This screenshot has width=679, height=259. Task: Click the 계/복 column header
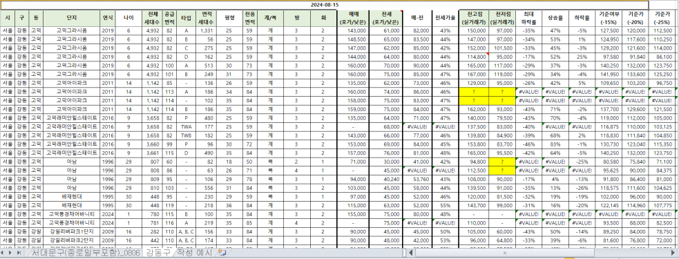(x=270, y=18)
